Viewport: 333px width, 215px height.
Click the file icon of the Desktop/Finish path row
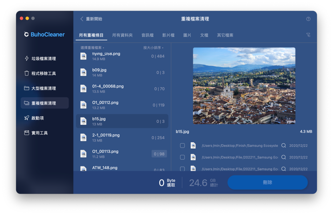(193, 146)
